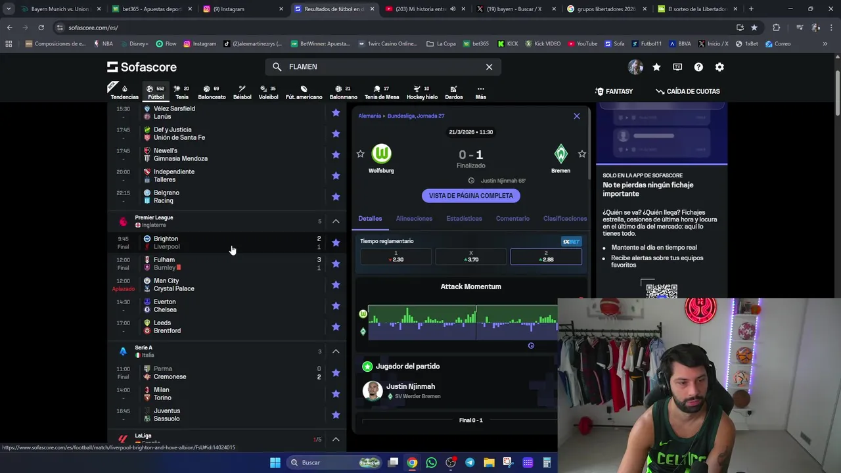Image resolution: width=841 pixels, height=473 pixels.
Task: Select odds option 2 at 2.88
Action: tap(546, 256)
